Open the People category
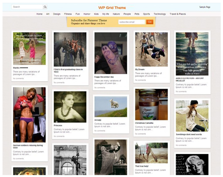 127,14
